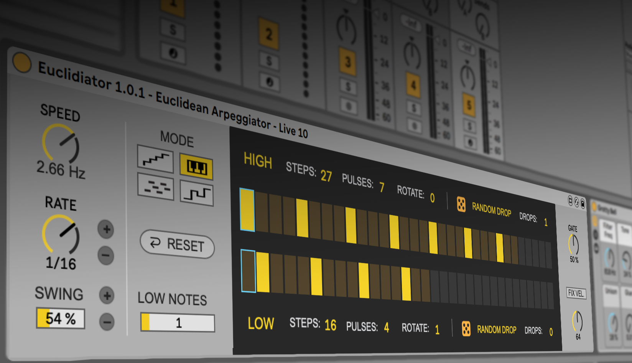Toggle track 3 activator button
Viewport: 632px width, 363px height.
coord(347,61)
